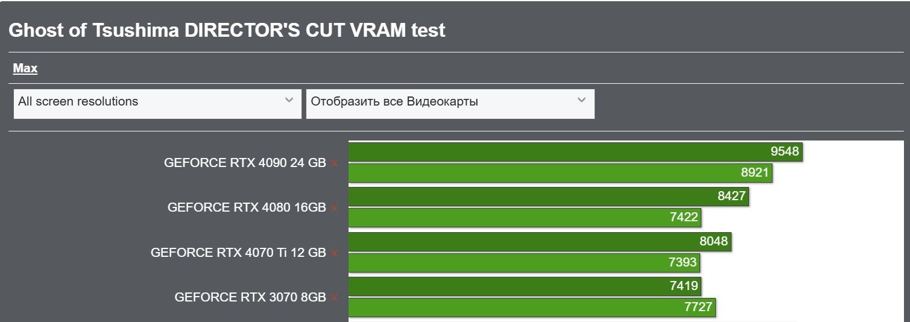Click the chevron arrow of resolutions selector
Viewport: 910px width, 322px height.
[x=289, y=100]
